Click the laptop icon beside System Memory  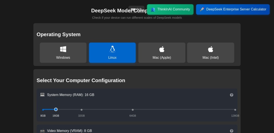tap(42, 95)
